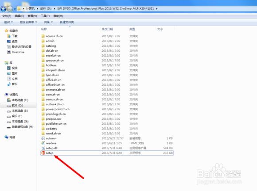Click the 图片 library icon

tap(9, 73)
